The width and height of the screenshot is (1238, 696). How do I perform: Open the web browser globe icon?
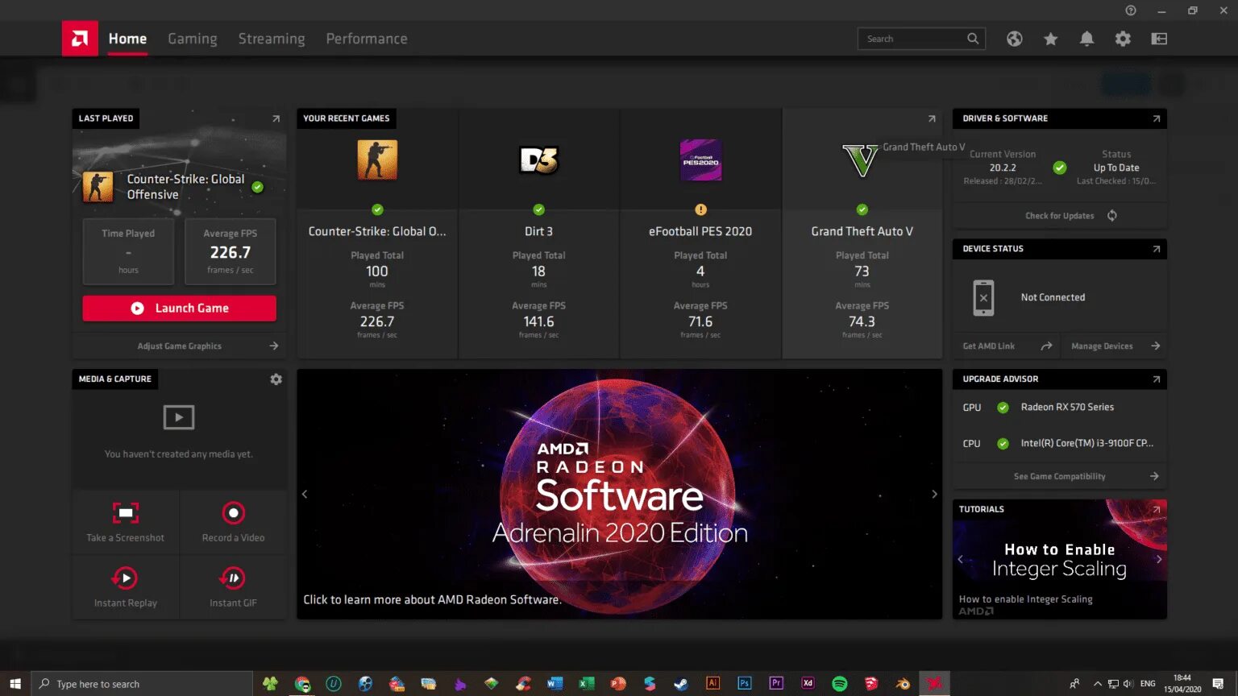point(1015,39)
